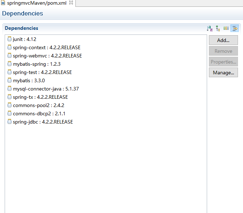243x213 pixels.
Task: Select the mybatis : 3.3.0 dependency
Action: pyautogui.click(x=29, y=80)
